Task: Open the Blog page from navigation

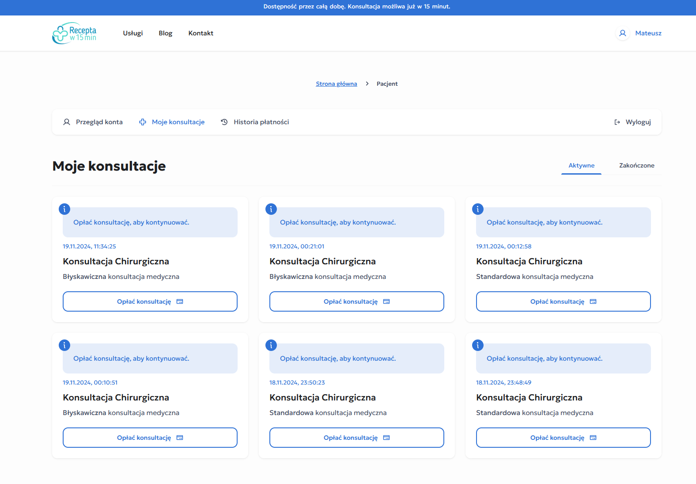Action: pyautogui.click(x=166, y=33)
